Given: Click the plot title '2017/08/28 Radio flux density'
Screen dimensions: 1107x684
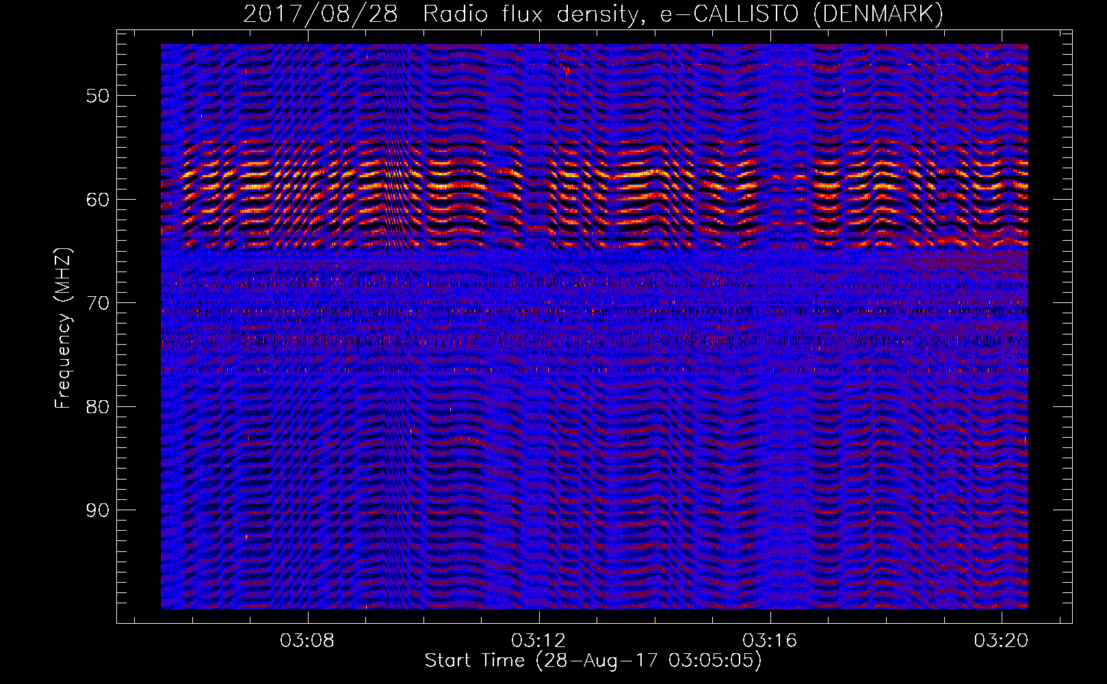Looking at the screenshot, I should coord(593,14).
